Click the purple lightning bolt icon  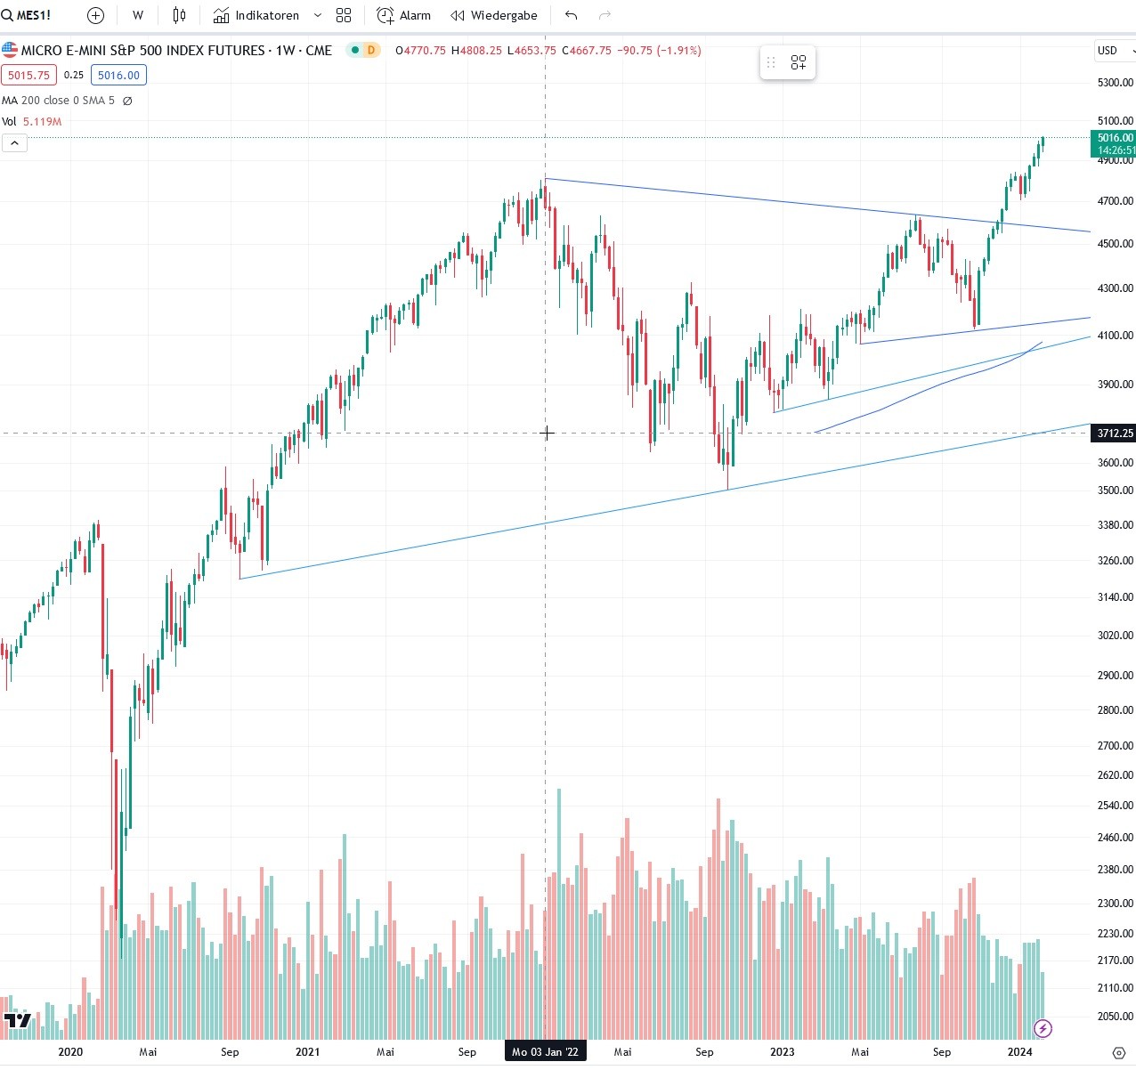coord(1043,1029)
